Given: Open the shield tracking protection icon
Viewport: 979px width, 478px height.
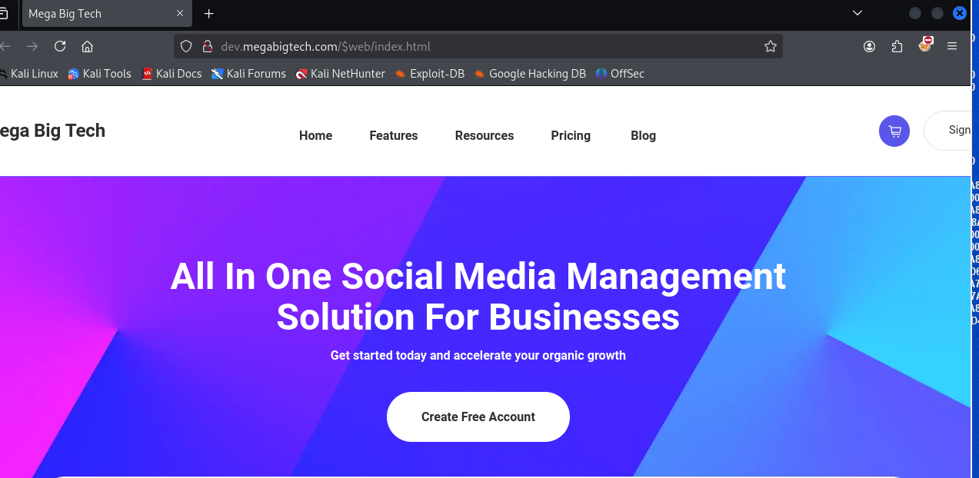Looking at the screenshot, I should (x=185, y=46).
